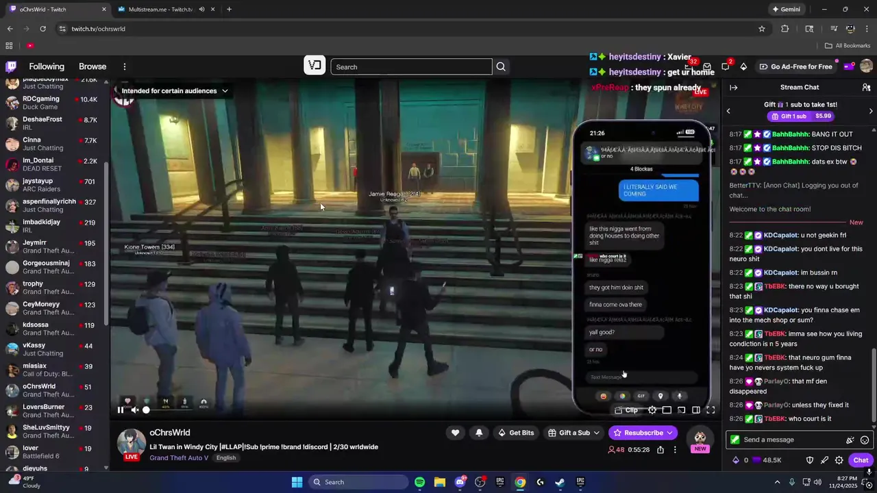Open Steam from the taskbar
Image resolution: width=877 pixels, height=493 pixels.
[560, 482]
